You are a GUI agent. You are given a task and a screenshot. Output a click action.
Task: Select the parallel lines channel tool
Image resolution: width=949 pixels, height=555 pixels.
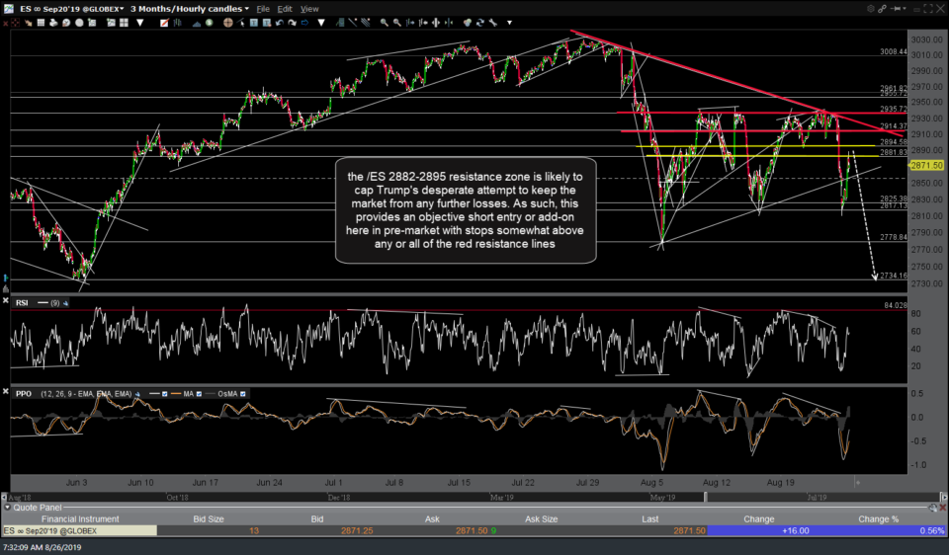[365, 23]
